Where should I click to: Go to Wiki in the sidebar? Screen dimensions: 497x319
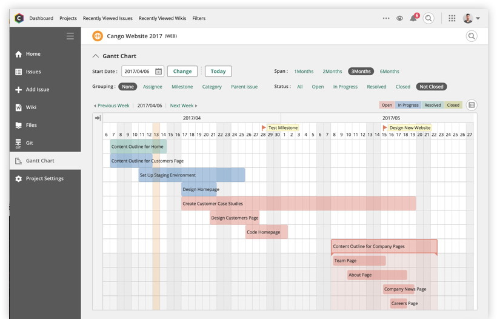(x=31, y=107)
